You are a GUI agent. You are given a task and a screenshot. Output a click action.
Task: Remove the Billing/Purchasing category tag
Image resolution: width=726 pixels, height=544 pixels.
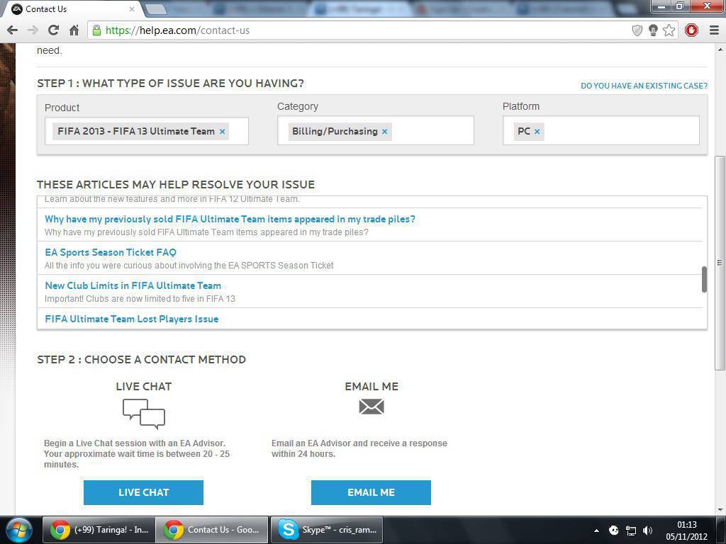tap(384, 131)
